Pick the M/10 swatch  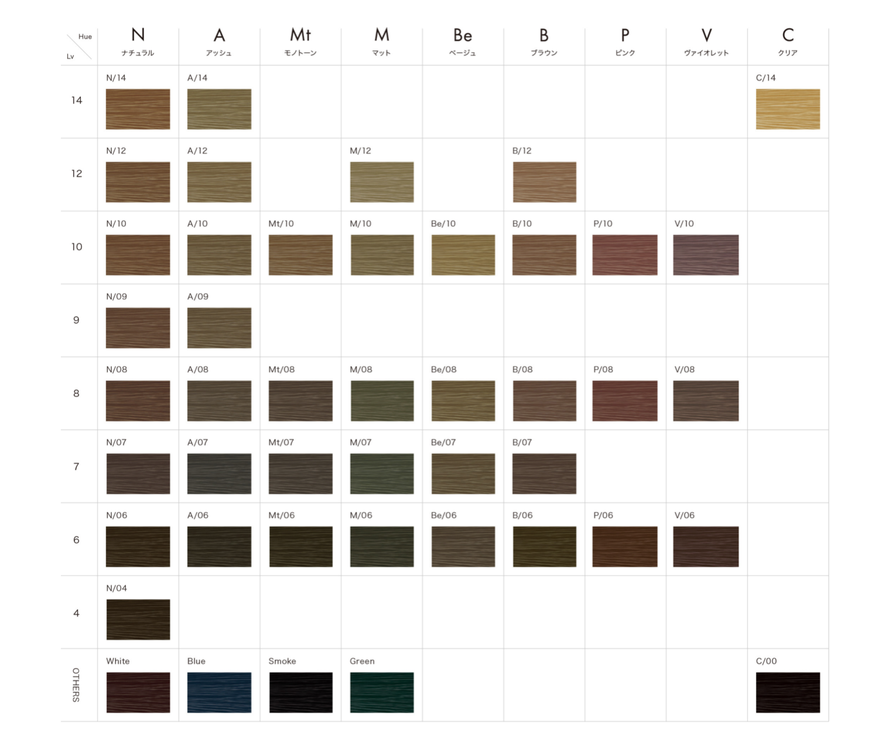(382, 255)
